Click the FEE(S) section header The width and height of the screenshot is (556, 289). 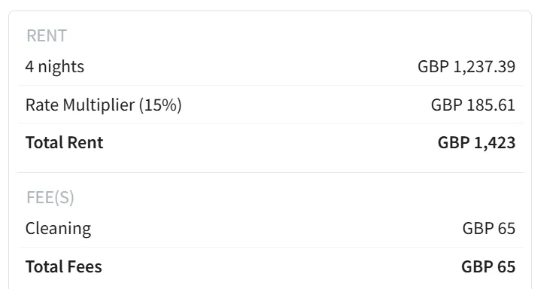click(50, 197)
